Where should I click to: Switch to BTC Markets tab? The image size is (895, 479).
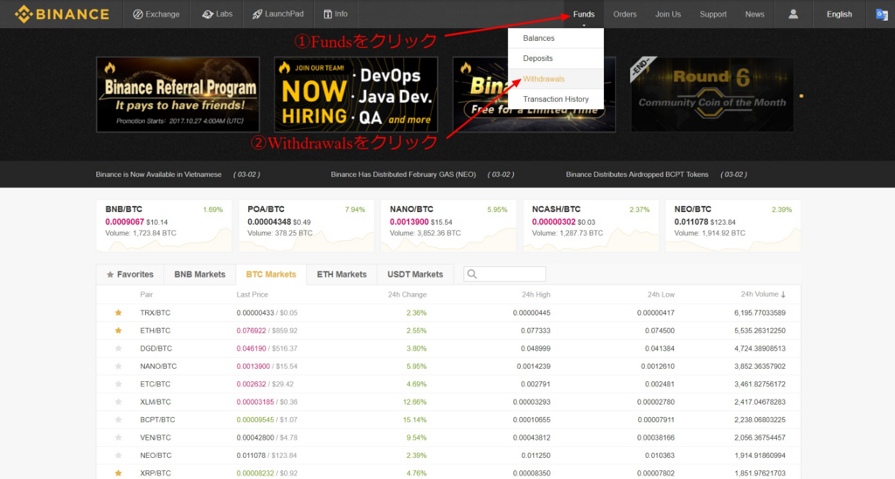pyautogui.click(x=271, y=275)
